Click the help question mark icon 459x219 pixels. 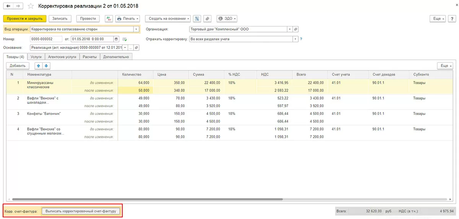[x=301, y=39]
